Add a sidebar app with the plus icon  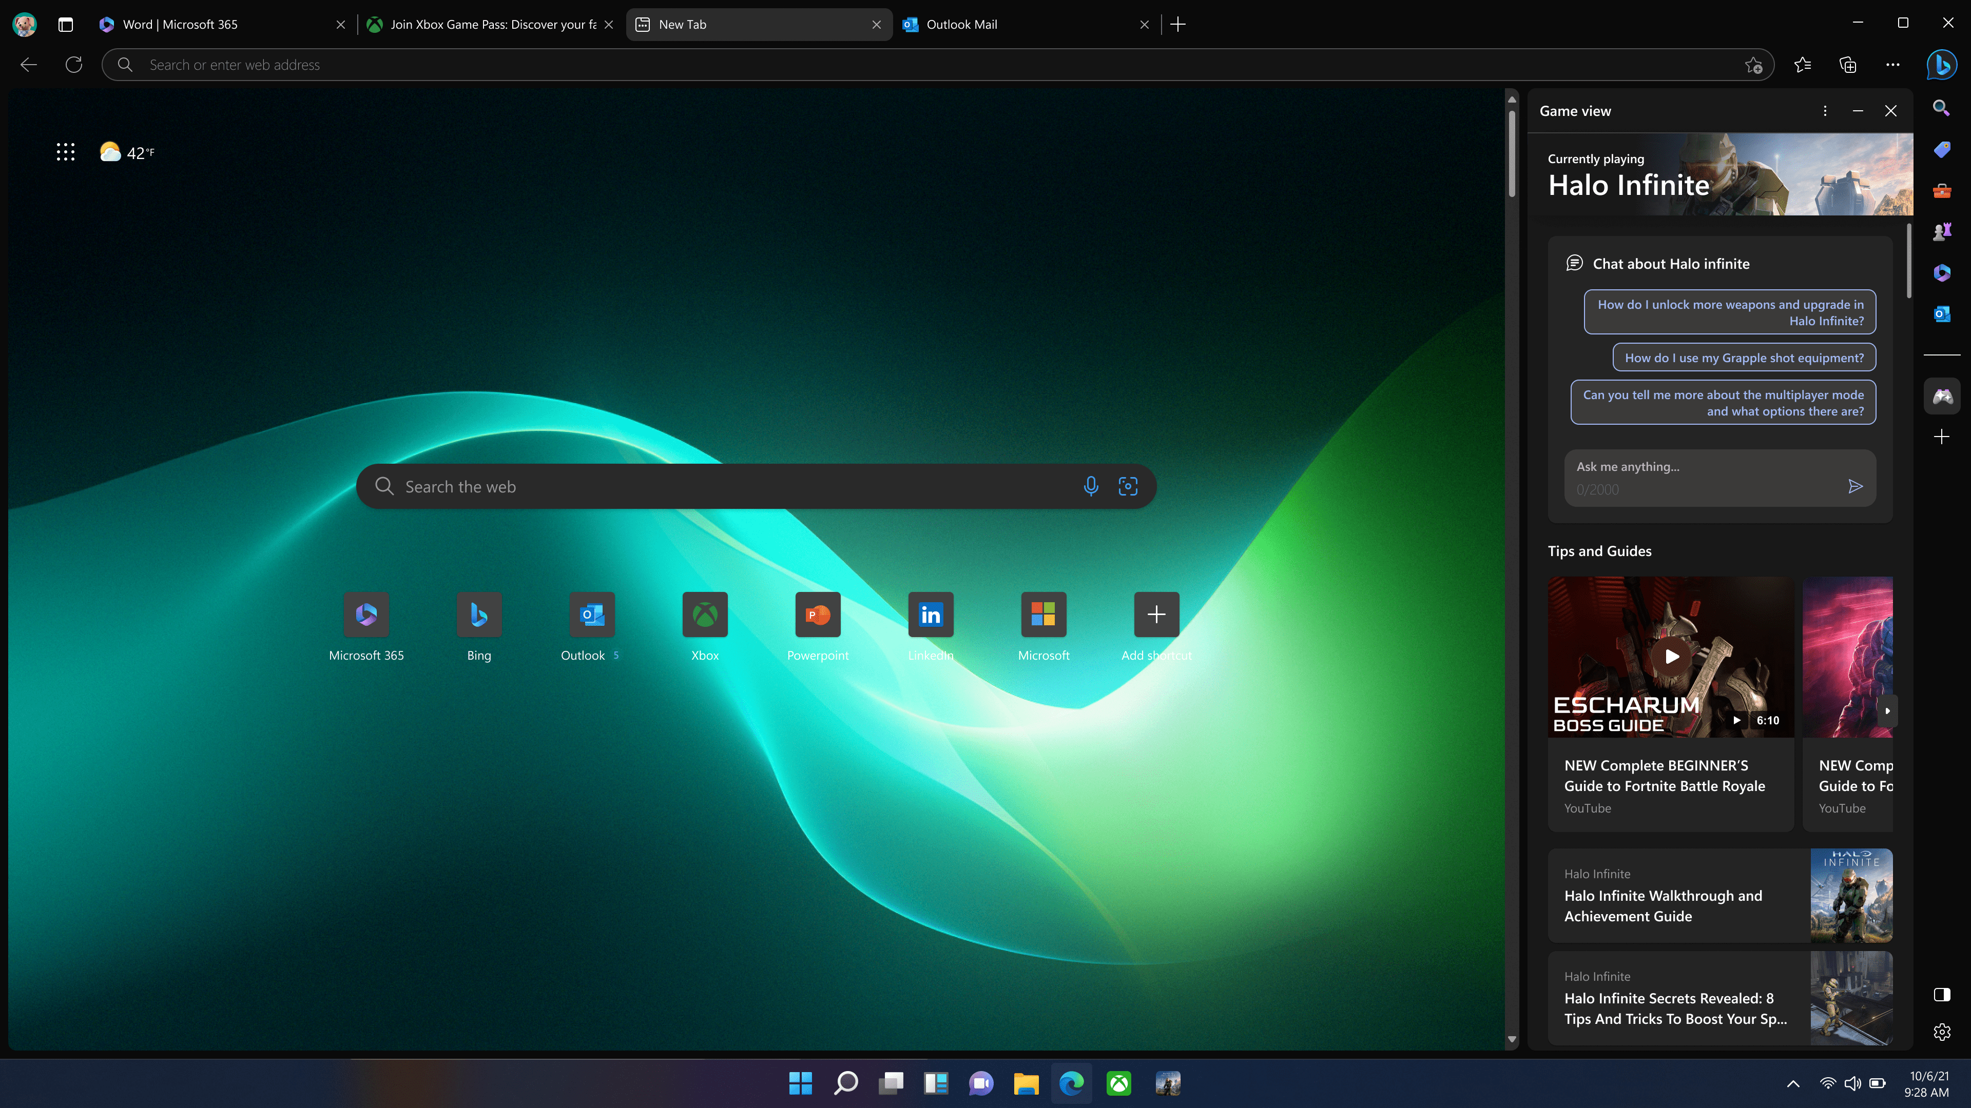click(x=1941, y=437)
